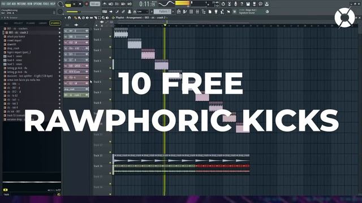Select 'drop_crash' in the browser list
Viewport: 362px width, 203px height.
pyautogui.click(x=31, y=48)
